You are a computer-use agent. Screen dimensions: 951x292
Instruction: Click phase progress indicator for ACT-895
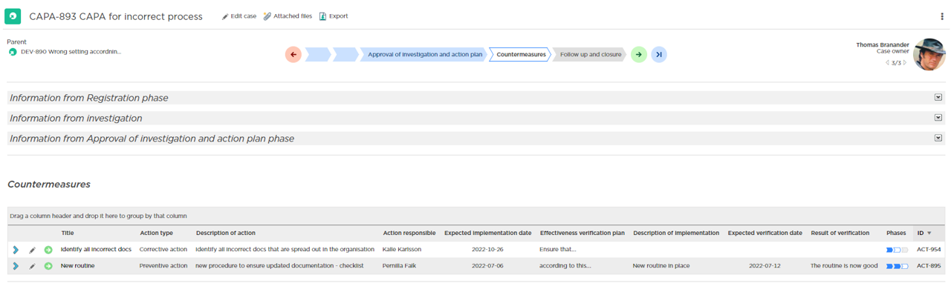tap(897, 266)
